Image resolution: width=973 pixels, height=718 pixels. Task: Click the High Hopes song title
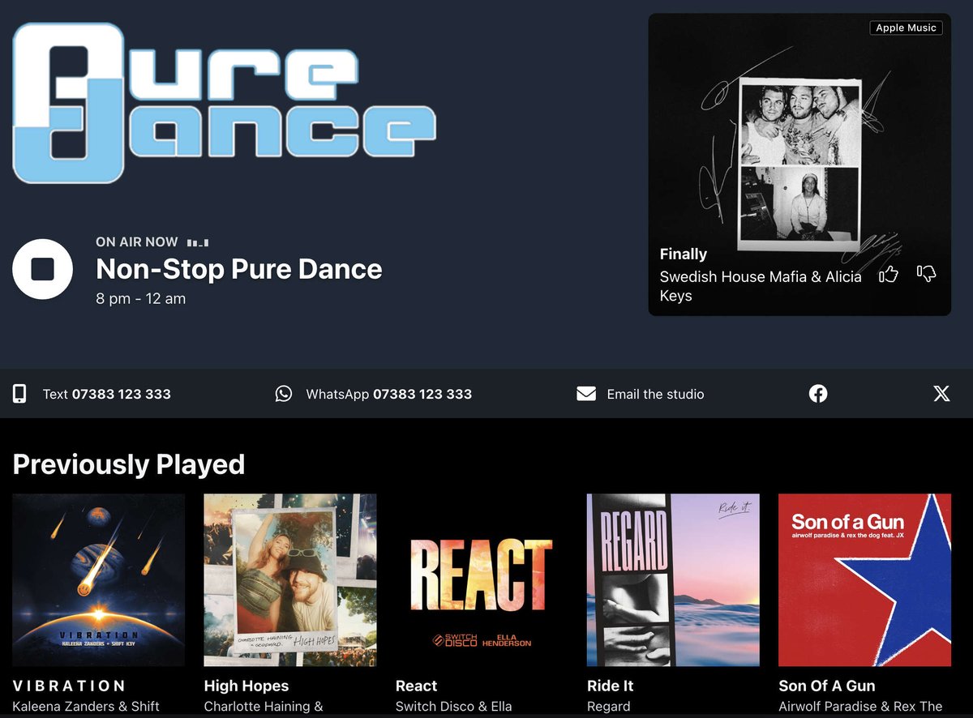point(246,686)
